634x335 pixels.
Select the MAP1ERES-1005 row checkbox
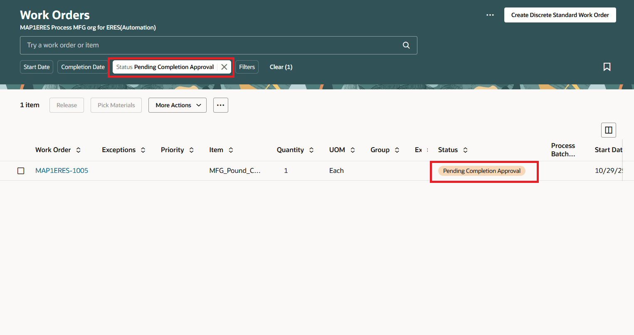21,171
